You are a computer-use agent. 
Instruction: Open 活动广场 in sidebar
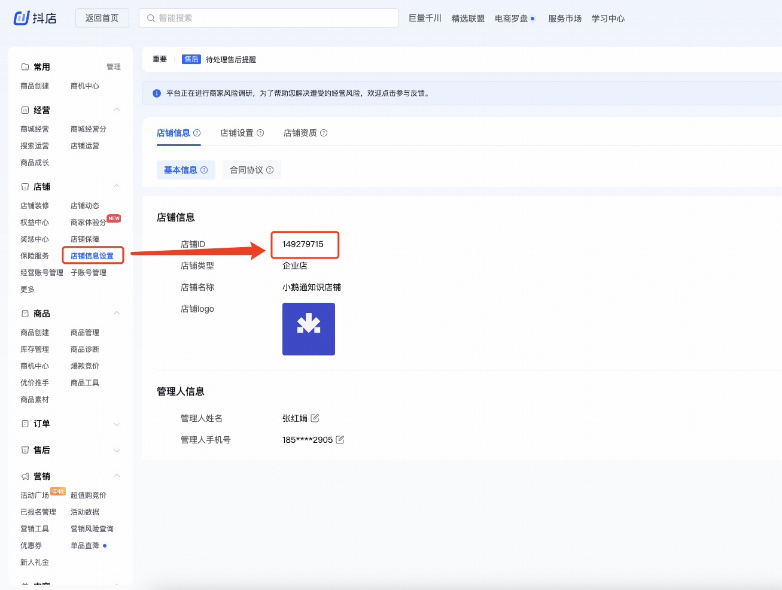tap(35, 495)
